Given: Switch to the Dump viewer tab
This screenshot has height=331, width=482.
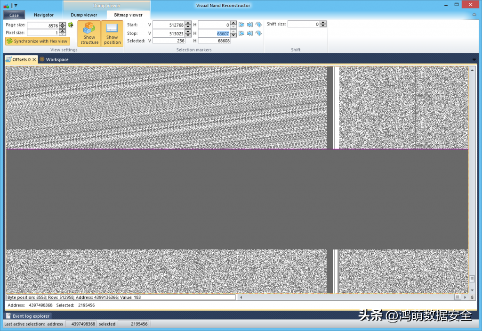Looking at the screenshot, I should 84,15.
